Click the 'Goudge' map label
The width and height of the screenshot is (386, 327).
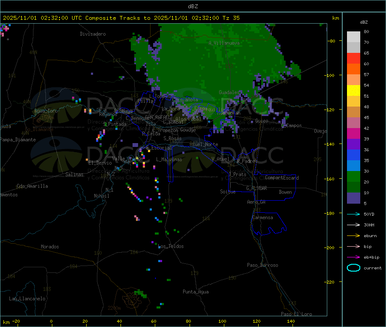(x=188, y=130)
